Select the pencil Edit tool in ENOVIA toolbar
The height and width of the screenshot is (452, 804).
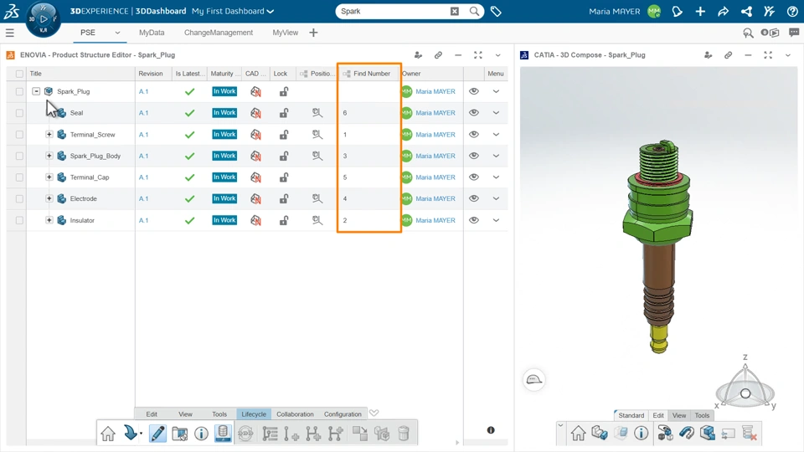[157, 434]
